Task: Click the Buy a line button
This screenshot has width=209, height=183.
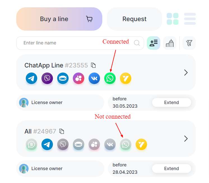Action: click(x=59, y=19)
